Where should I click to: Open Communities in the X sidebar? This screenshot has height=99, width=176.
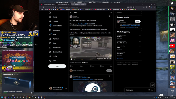(x=56, y=52)
